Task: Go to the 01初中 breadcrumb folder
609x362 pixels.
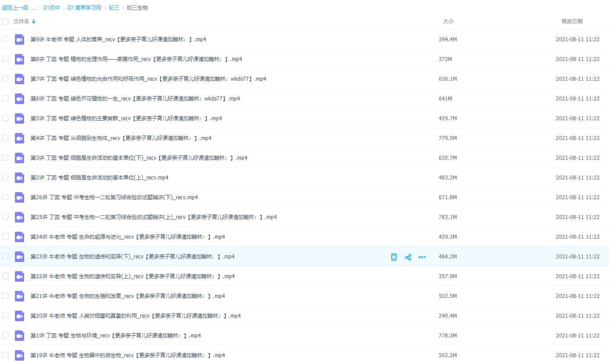Action: (x=52, y=8)
